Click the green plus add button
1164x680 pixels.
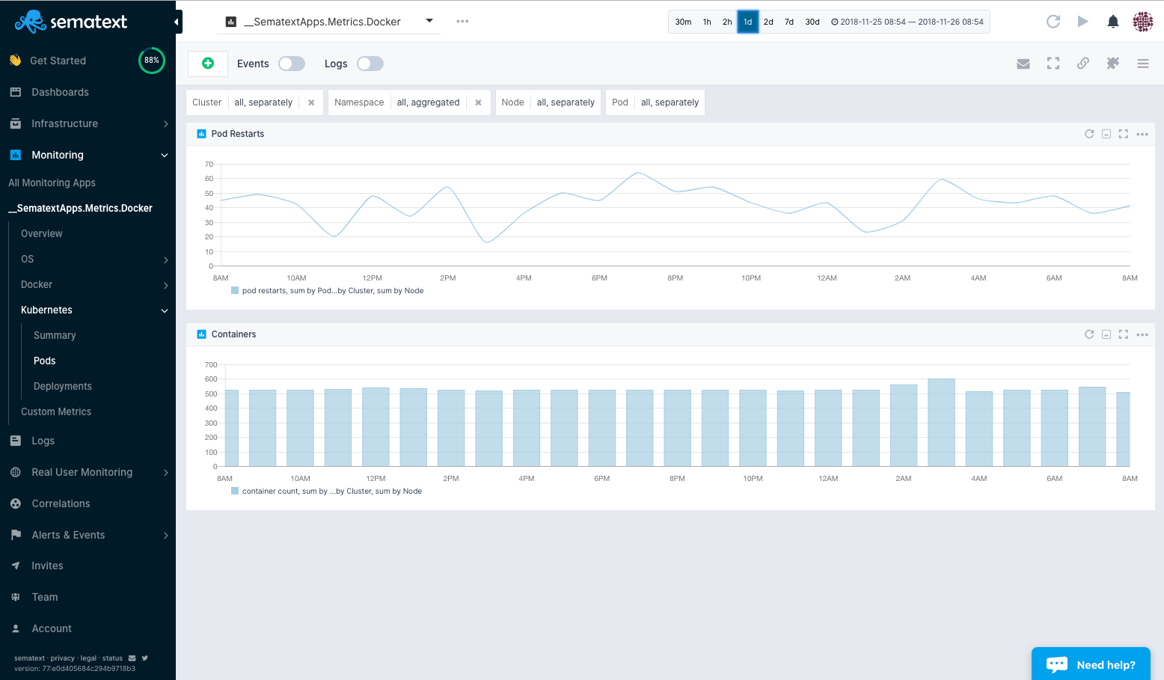tap(208, 64)
